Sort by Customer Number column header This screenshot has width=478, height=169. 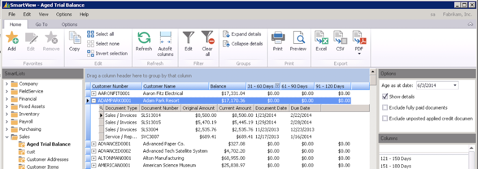(x=116, y=86)
